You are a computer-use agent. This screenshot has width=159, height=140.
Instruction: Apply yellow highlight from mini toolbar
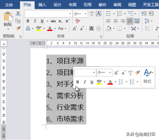coord(99,82)
